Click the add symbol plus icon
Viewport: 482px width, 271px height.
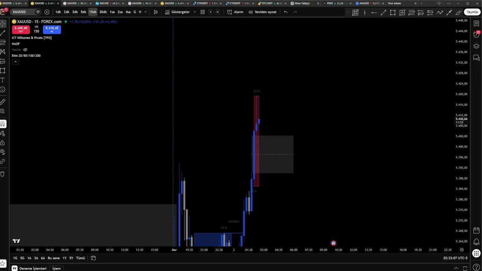tap(47, 12)
